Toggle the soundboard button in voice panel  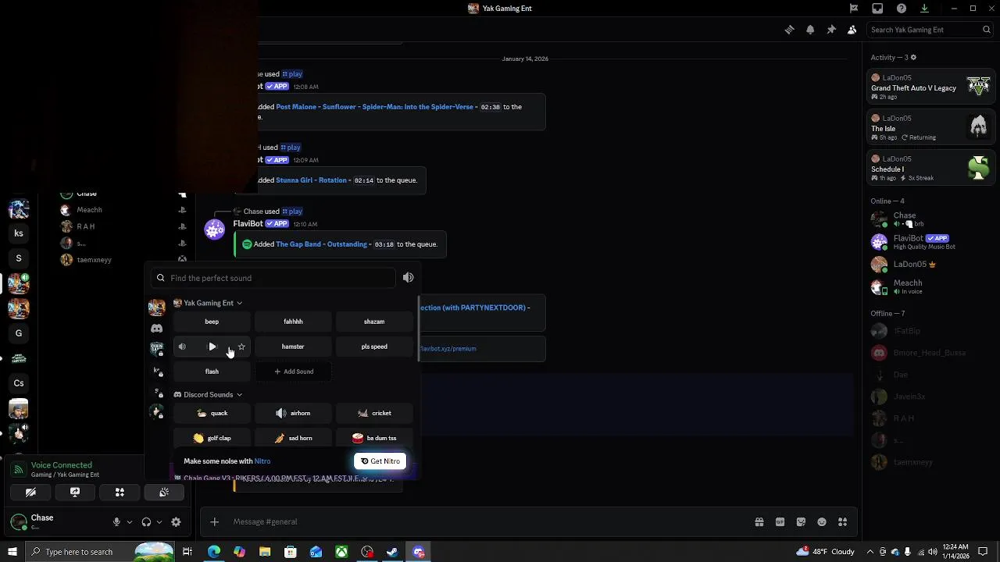[x=164, y=493]
